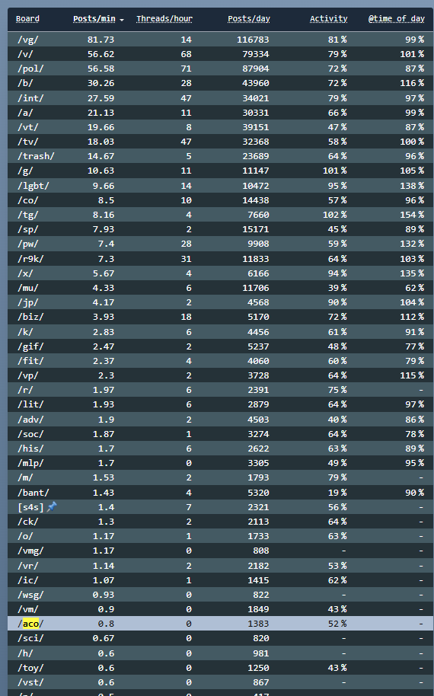Click the /lgbt/ board name

34,186
